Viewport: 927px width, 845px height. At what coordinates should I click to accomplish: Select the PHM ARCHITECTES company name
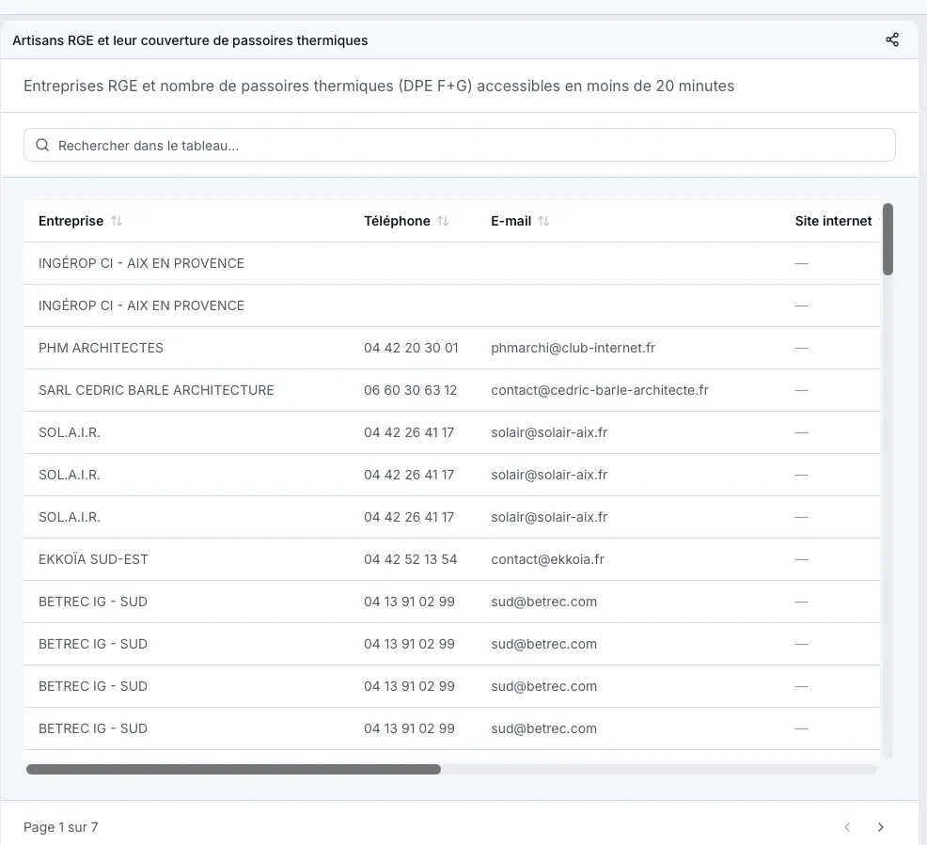(101, 348)
